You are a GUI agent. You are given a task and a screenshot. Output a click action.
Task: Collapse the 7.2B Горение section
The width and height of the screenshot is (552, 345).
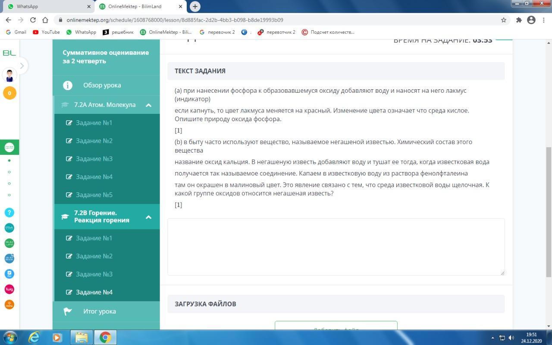[x=148, y=216]
